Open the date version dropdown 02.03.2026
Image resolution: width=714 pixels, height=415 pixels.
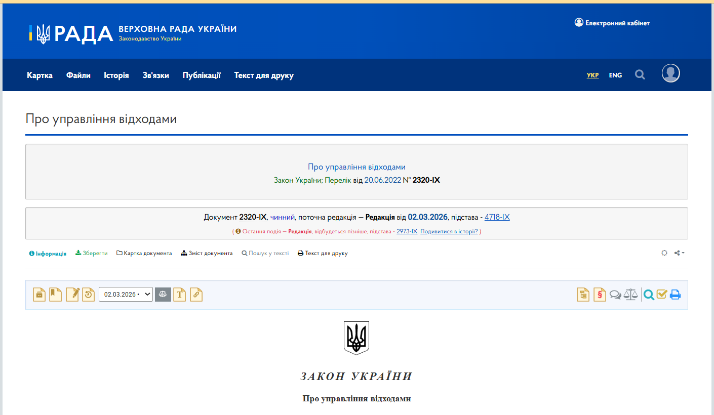click(126, 294)
